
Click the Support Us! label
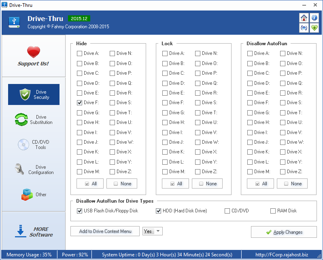(x=33, y=63)
